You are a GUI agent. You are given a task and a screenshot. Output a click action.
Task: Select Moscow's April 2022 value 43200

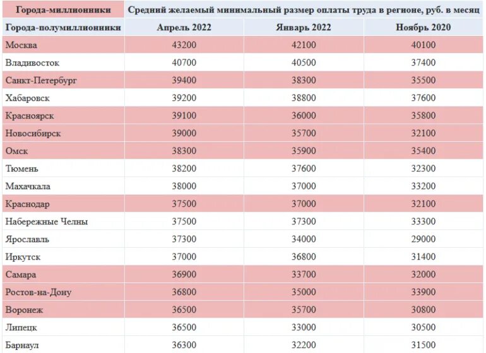coord(184,45)
